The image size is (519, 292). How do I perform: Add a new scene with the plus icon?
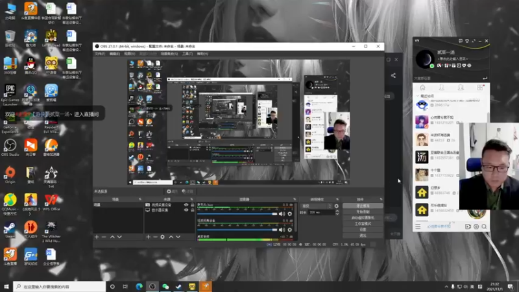tap(97, 237)
